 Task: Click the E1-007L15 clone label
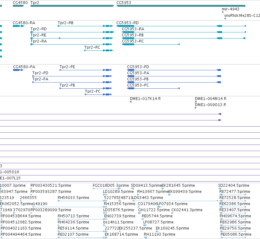click(x=10, y=178)
